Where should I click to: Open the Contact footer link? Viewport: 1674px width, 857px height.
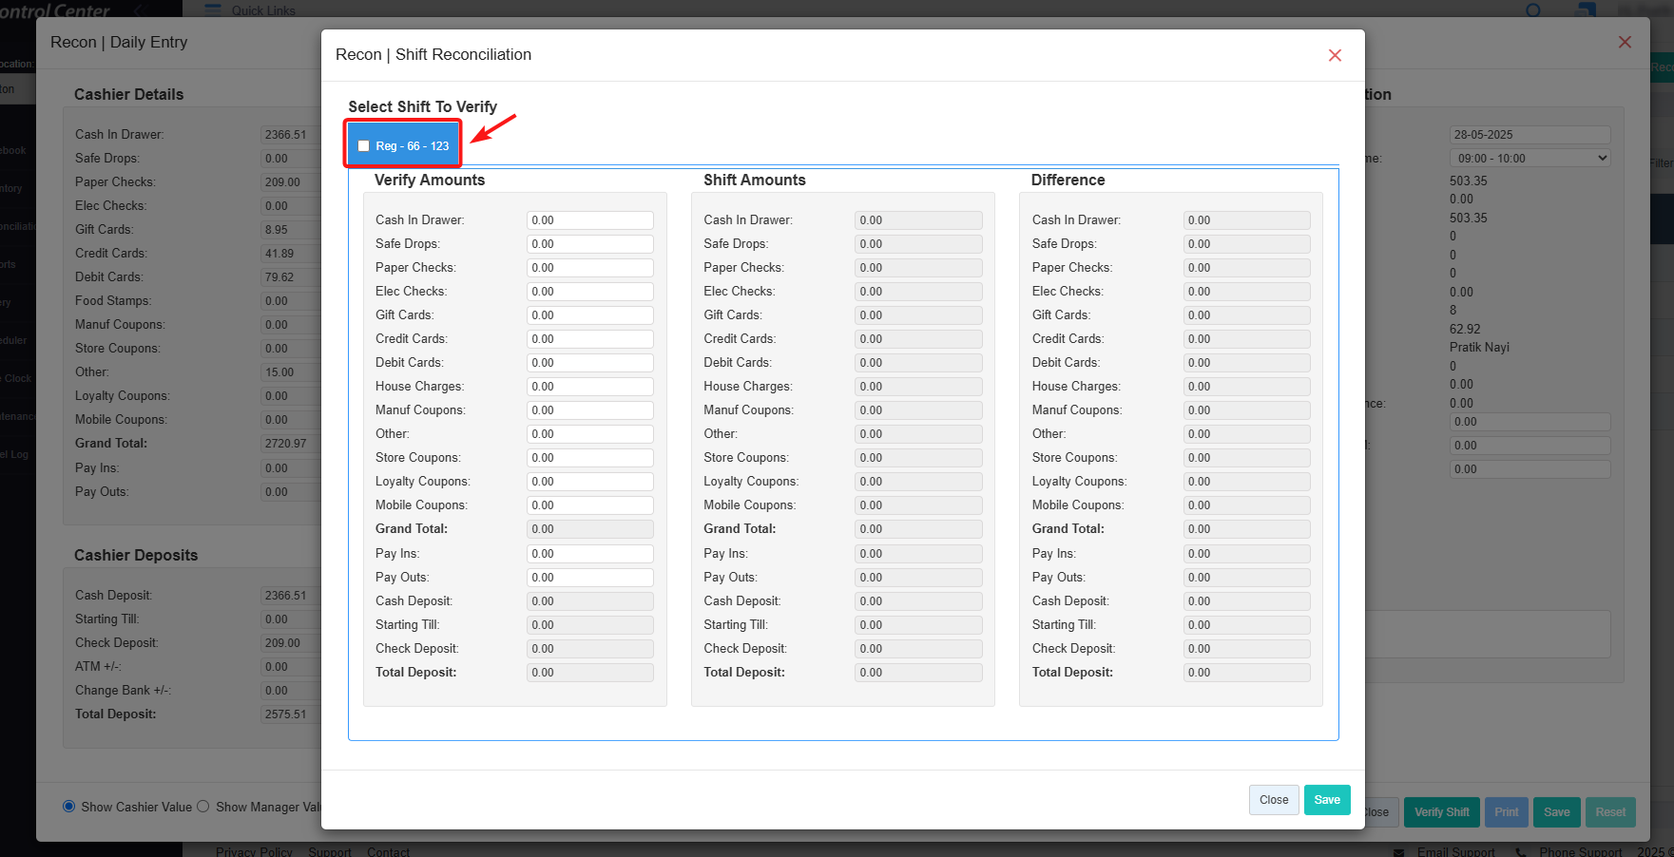[388, 851]
